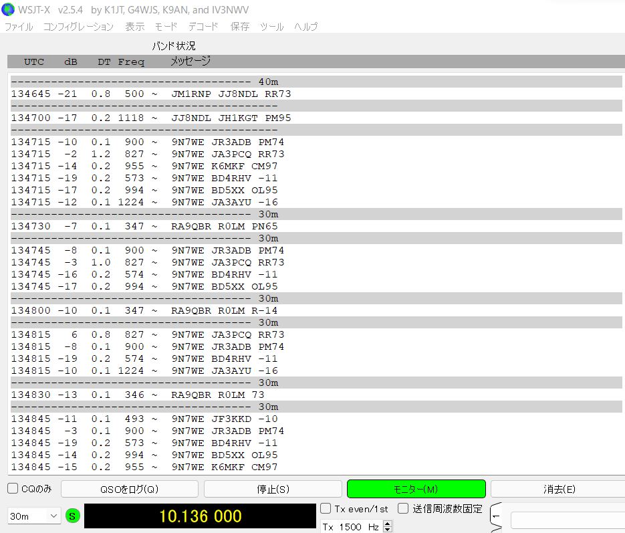Open the ヘルプ menu
Image resolution: width=625 pixels, height=533 pixels.
tap(306, 27)
